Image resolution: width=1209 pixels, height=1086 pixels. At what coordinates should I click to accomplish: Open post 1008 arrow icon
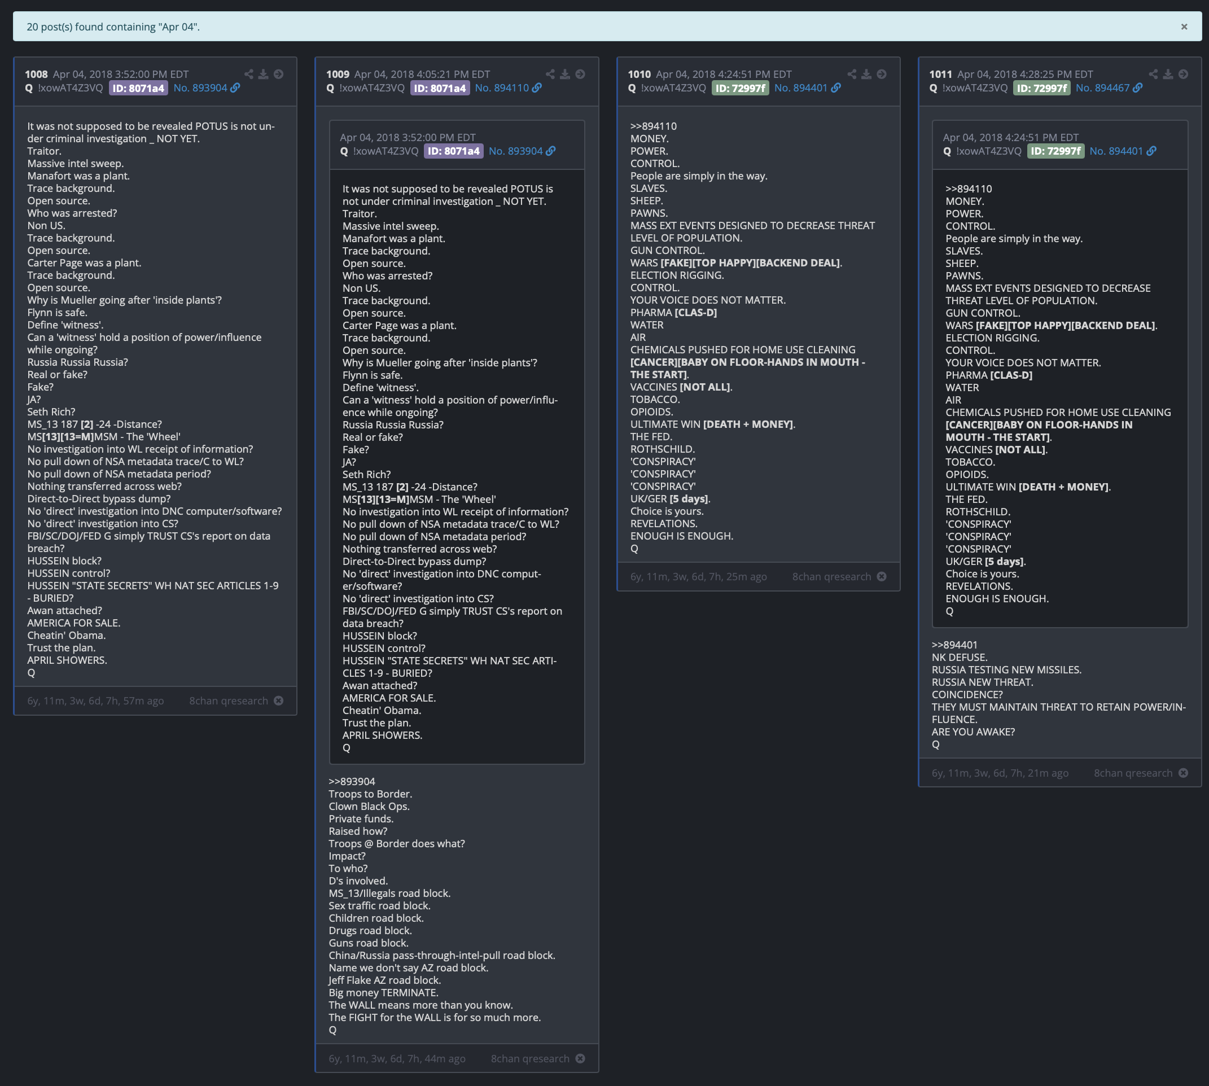pos(279,74)
